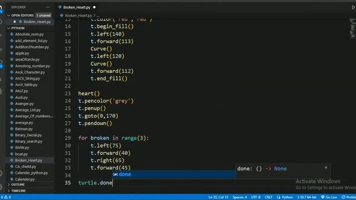The height and width of the screenshot is (200, 356).
Task: Select Broken_Heart.py in PYTHON folder list
Action: [28, 161]
